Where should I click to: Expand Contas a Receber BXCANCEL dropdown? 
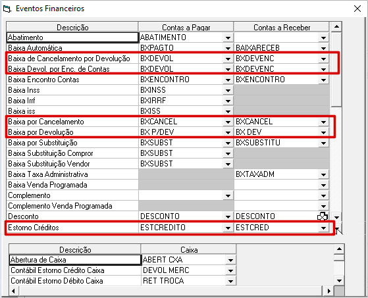click(323, 122)
